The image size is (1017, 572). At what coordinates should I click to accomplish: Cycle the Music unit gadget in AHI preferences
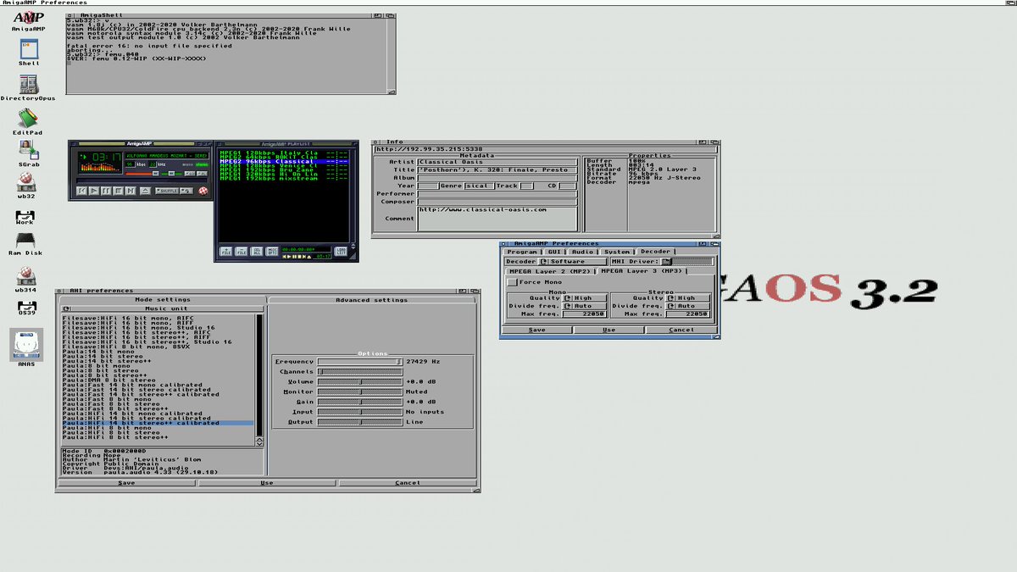[x=162, y=308]
